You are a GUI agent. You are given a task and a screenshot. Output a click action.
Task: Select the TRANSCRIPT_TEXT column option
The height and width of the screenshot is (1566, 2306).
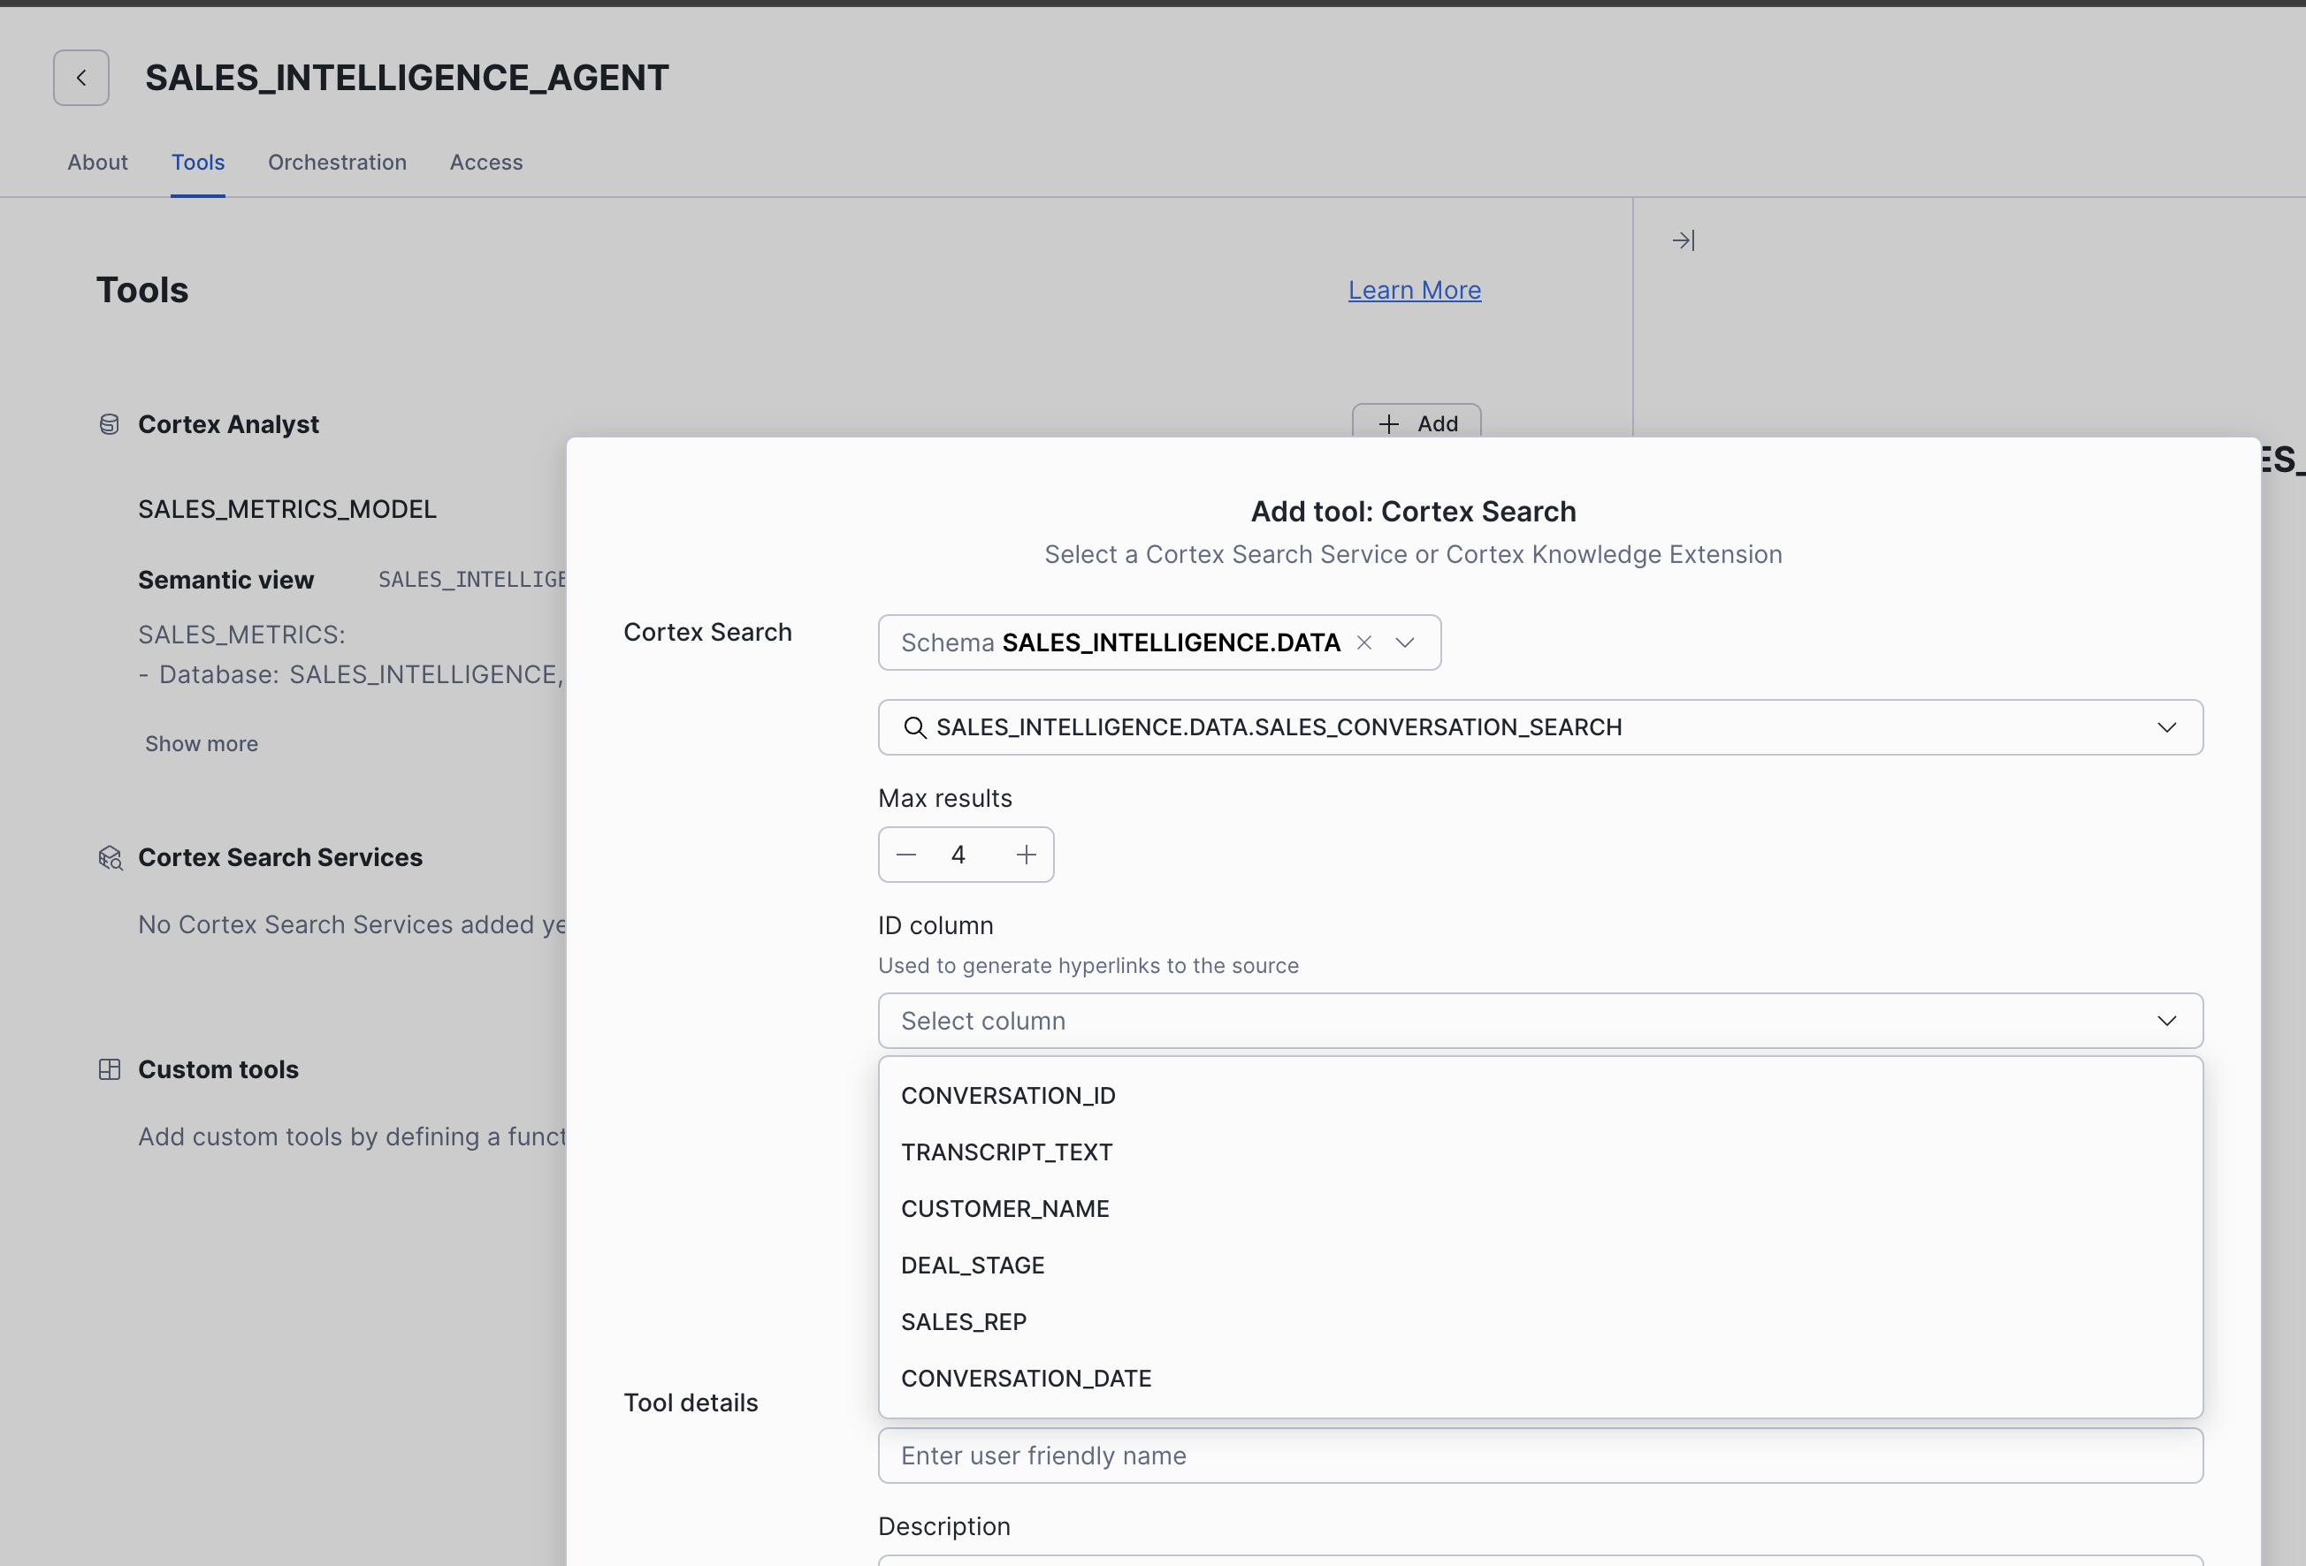click(1006, 1152)
